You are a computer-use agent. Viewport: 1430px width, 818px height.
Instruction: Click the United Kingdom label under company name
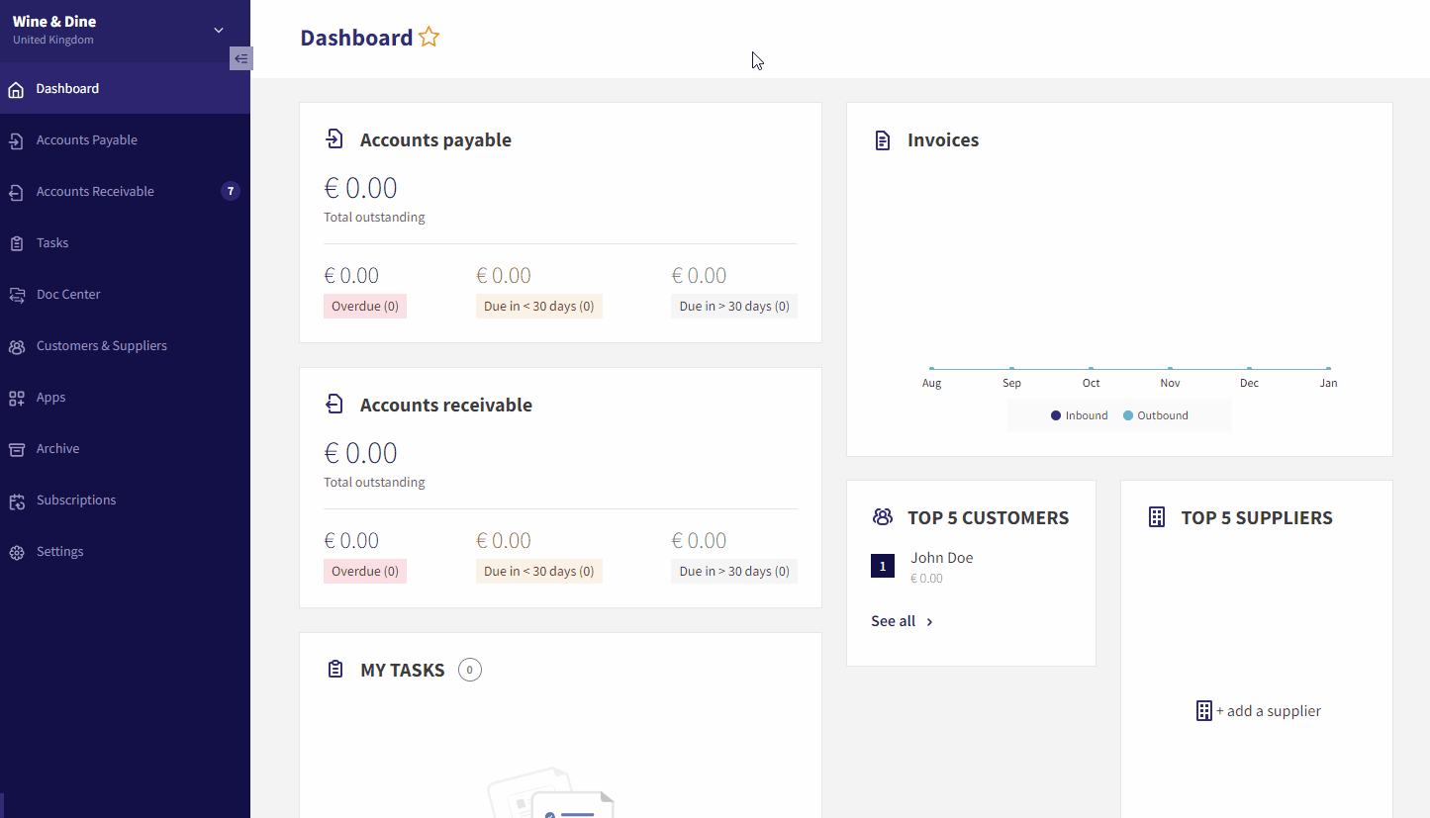53,41
